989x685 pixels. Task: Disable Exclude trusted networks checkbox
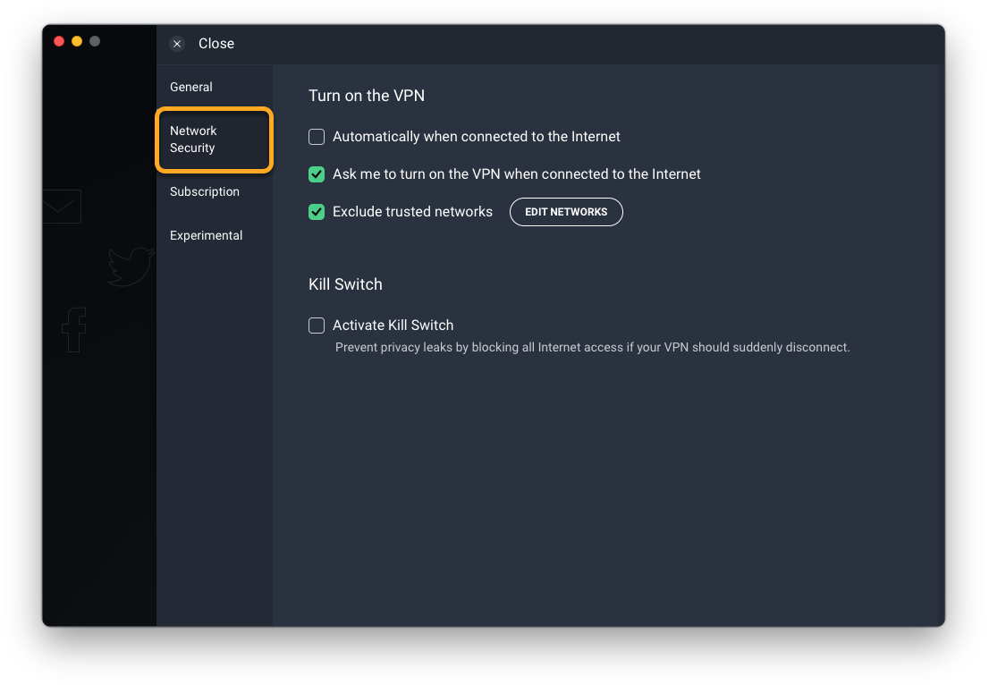tap(317, 212)
